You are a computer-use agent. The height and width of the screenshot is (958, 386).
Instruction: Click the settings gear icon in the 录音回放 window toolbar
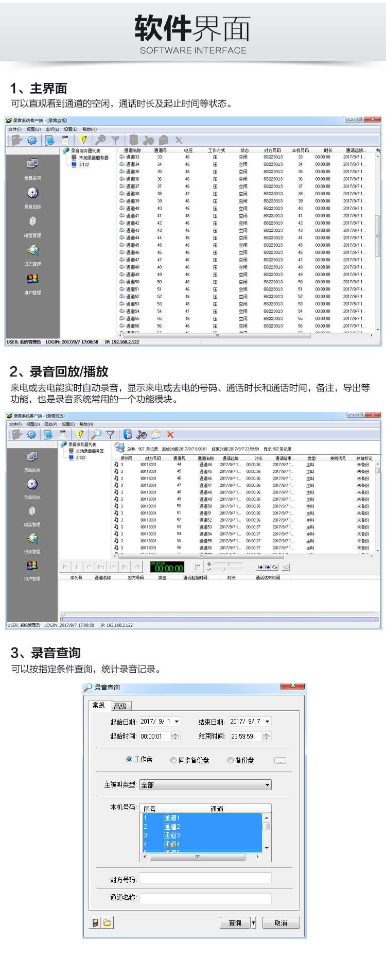(x=31, y=434)
